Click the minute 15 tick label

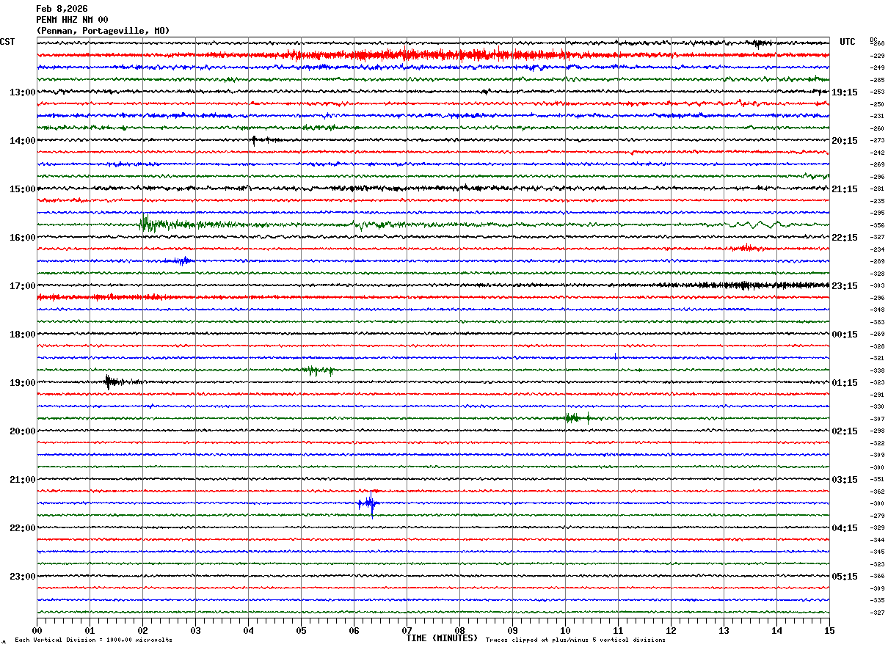point(829,630)
